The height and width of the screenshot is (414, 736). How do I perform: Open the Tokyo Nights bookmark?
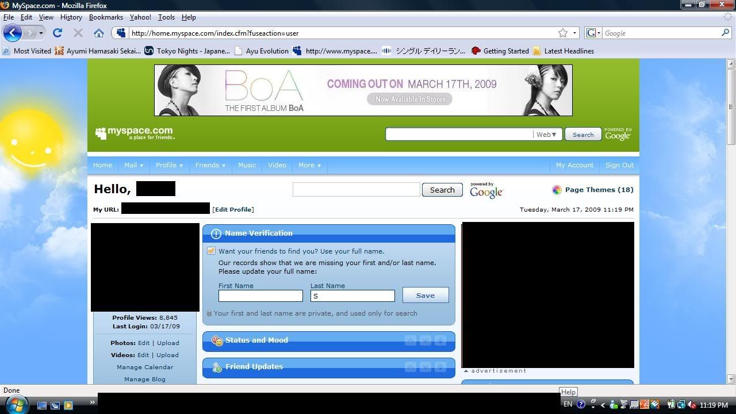pyautogui.click(x=187, y=51)
